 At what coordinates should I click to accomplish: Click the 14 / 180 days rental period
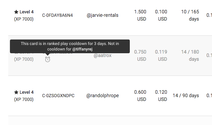[190, 55]
